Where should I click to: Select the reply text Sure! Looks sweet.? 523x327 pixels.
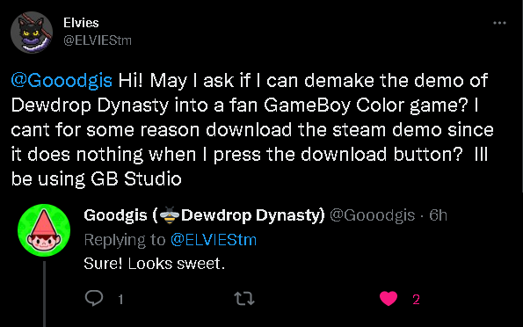coord(155,264)
